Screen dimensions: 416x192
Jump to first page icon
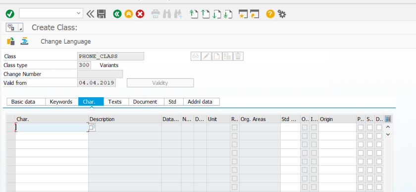[x=194, y=13]
